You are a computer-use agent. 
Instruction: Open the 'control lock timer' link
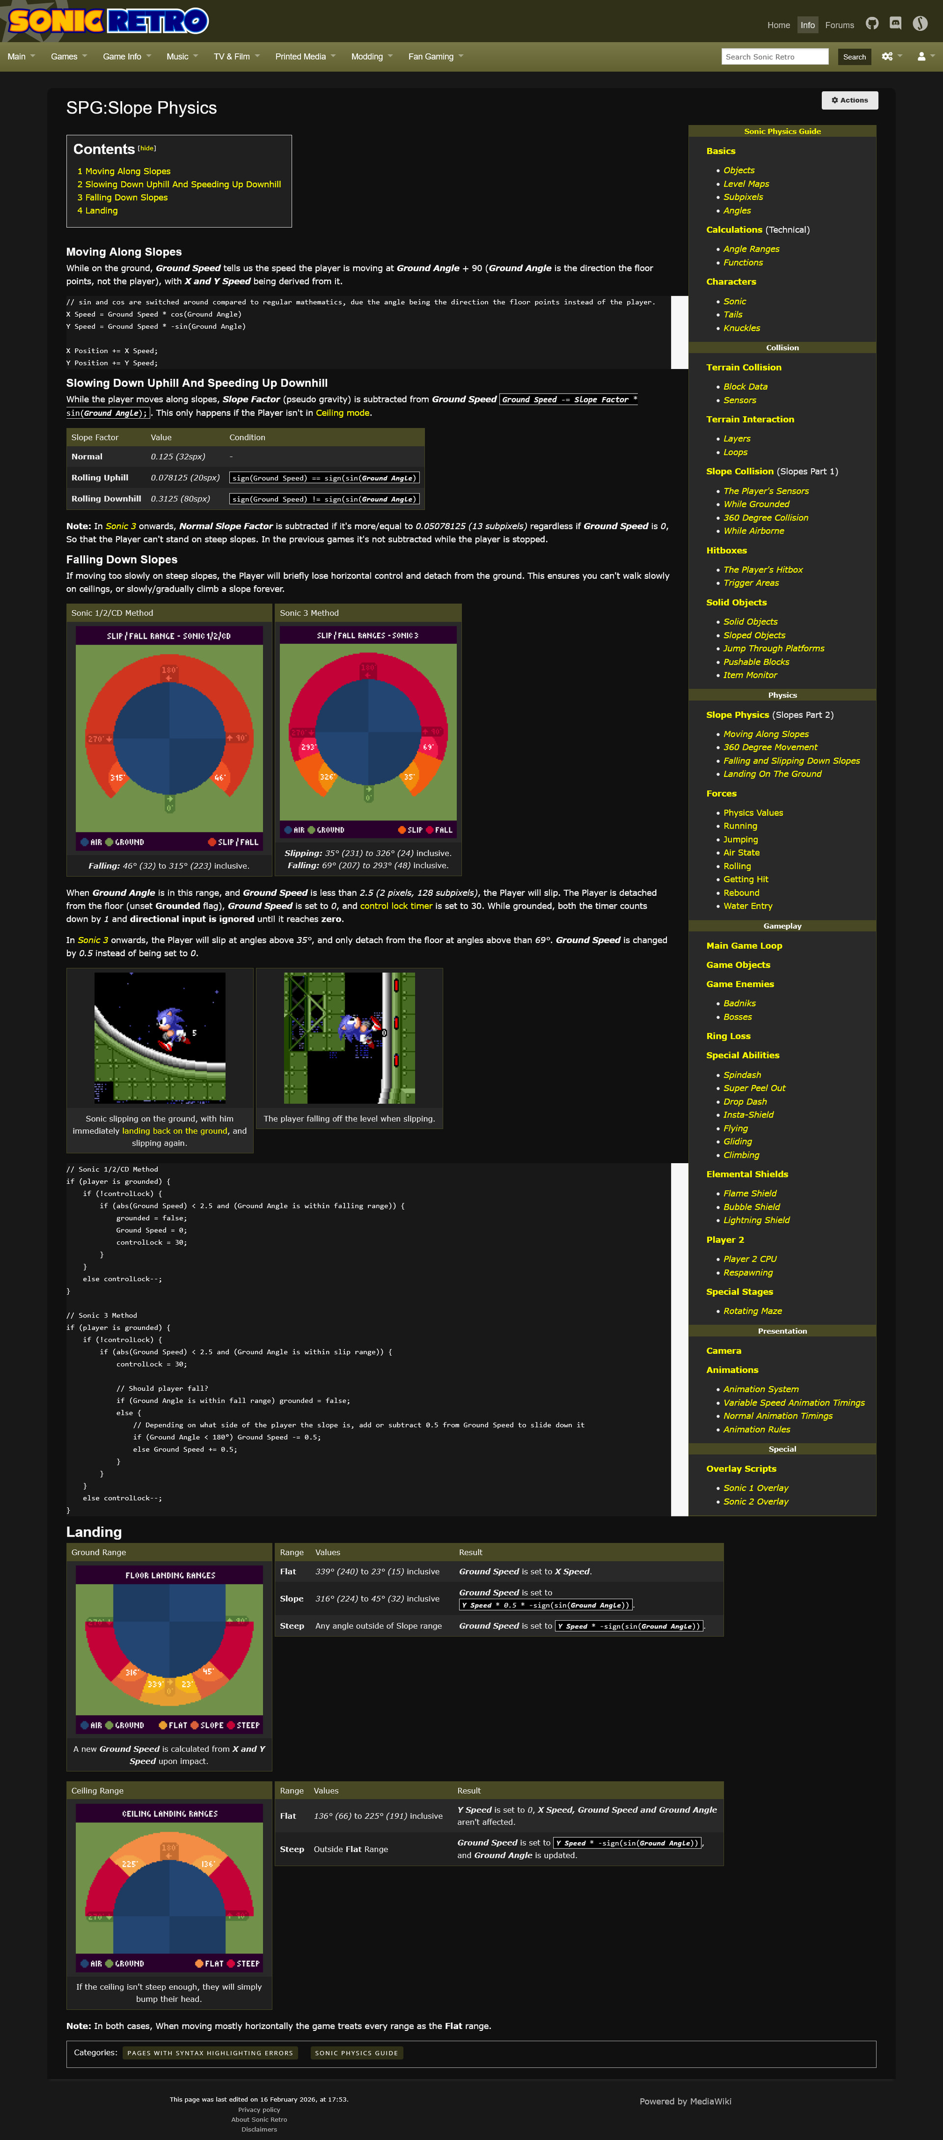point(396,906)
